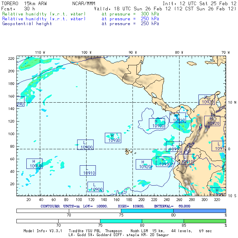Click the 'Tiedtke YSU PBL' text

tap(85, 231)
